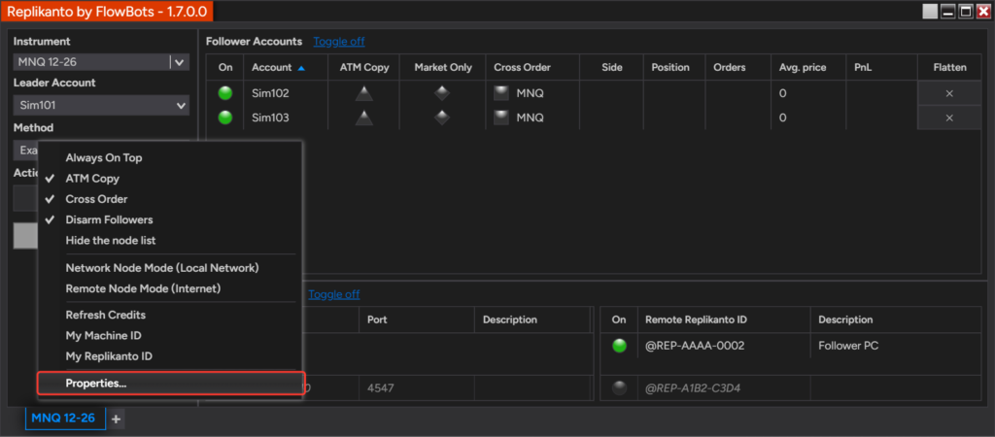Sort followers by the Account column header

point(285,67)
